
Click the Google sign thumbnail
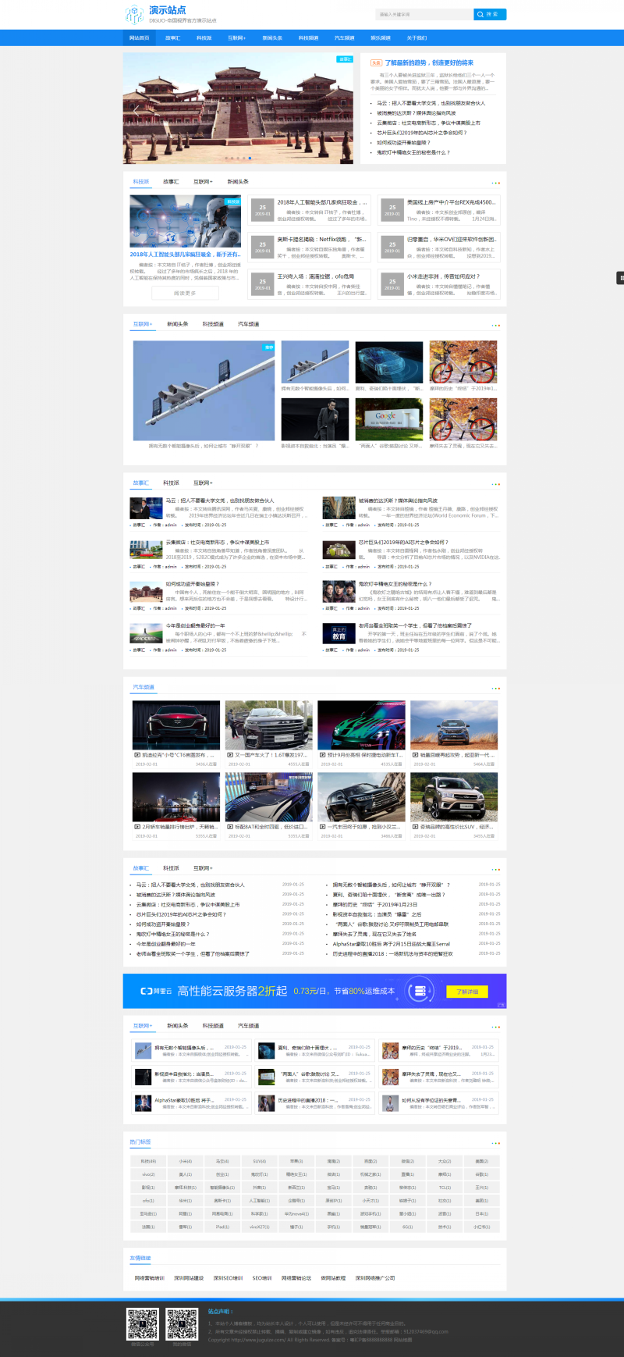[x=388, y=419]
